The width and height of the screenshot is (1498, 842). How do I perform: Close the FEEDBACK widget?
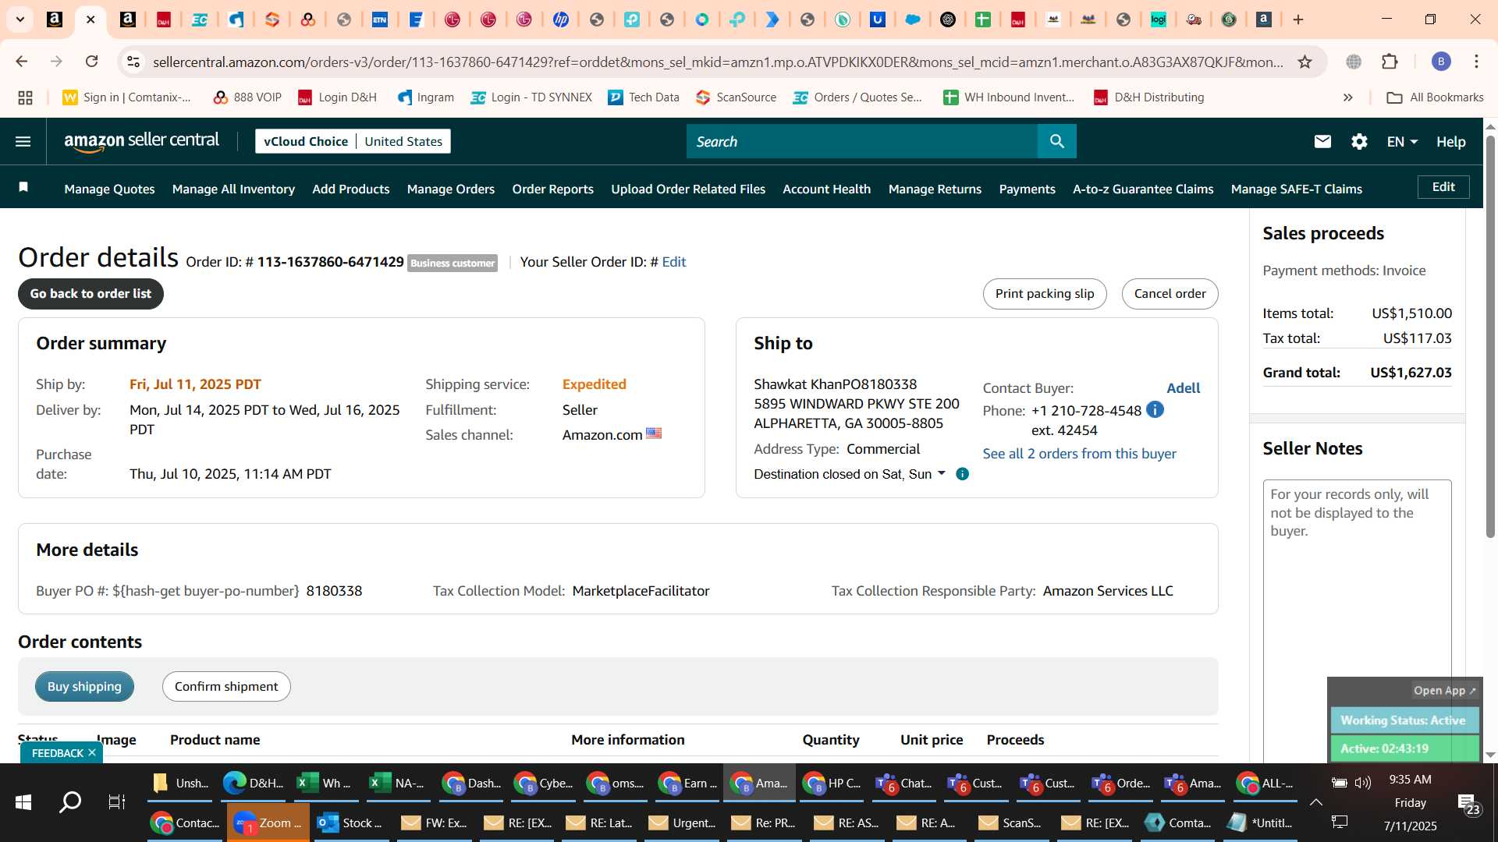pyautogui.click(x=92, y=752)
